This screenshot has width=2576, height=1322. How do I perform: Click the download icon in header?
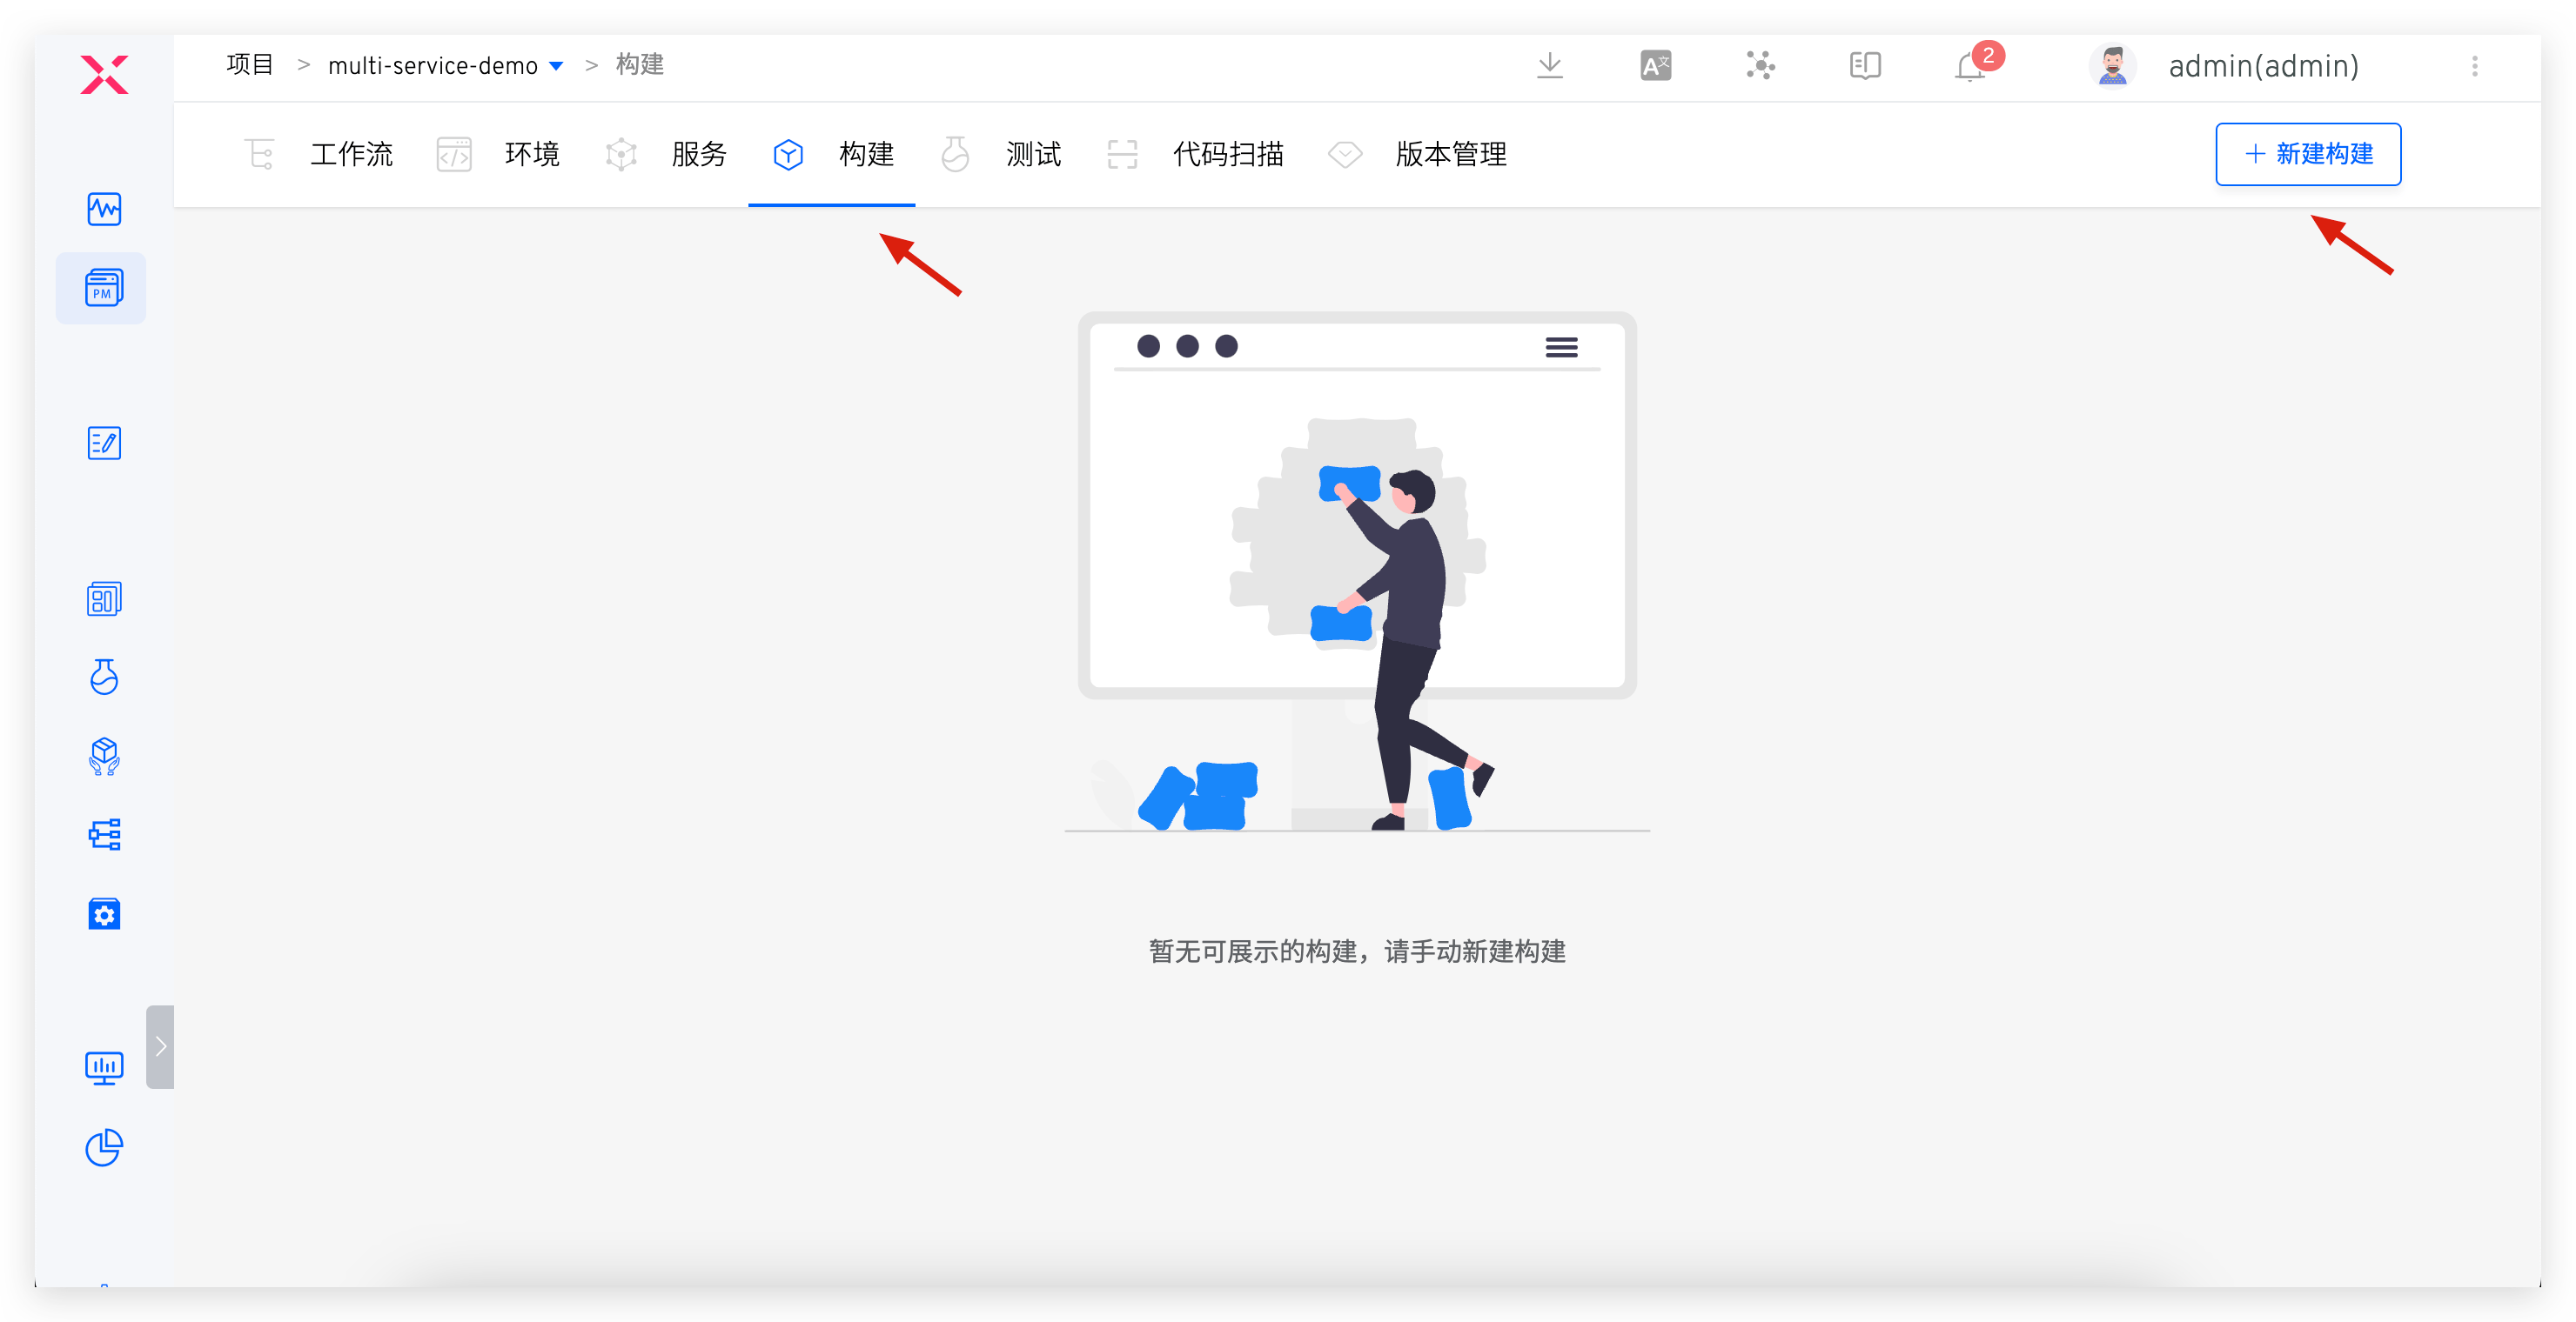tap(1549, 66)
